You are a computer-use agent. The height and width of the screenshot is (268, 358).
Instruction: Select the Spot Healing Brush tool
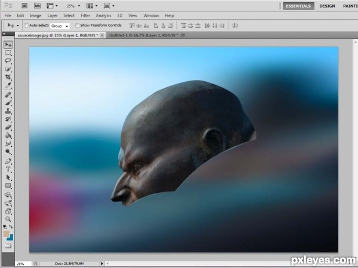point(8,94)
